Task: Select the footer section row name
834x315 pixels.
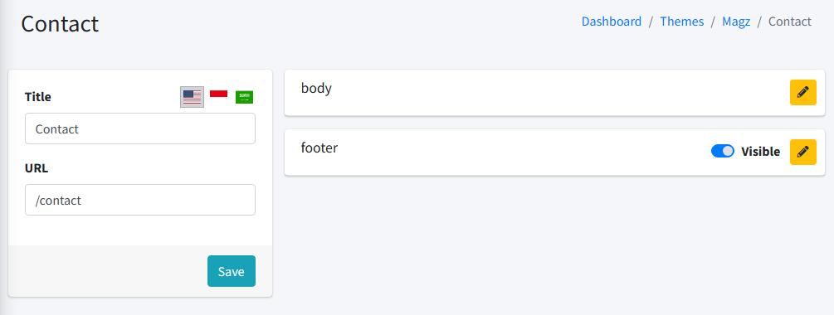Action: [319, 148]
